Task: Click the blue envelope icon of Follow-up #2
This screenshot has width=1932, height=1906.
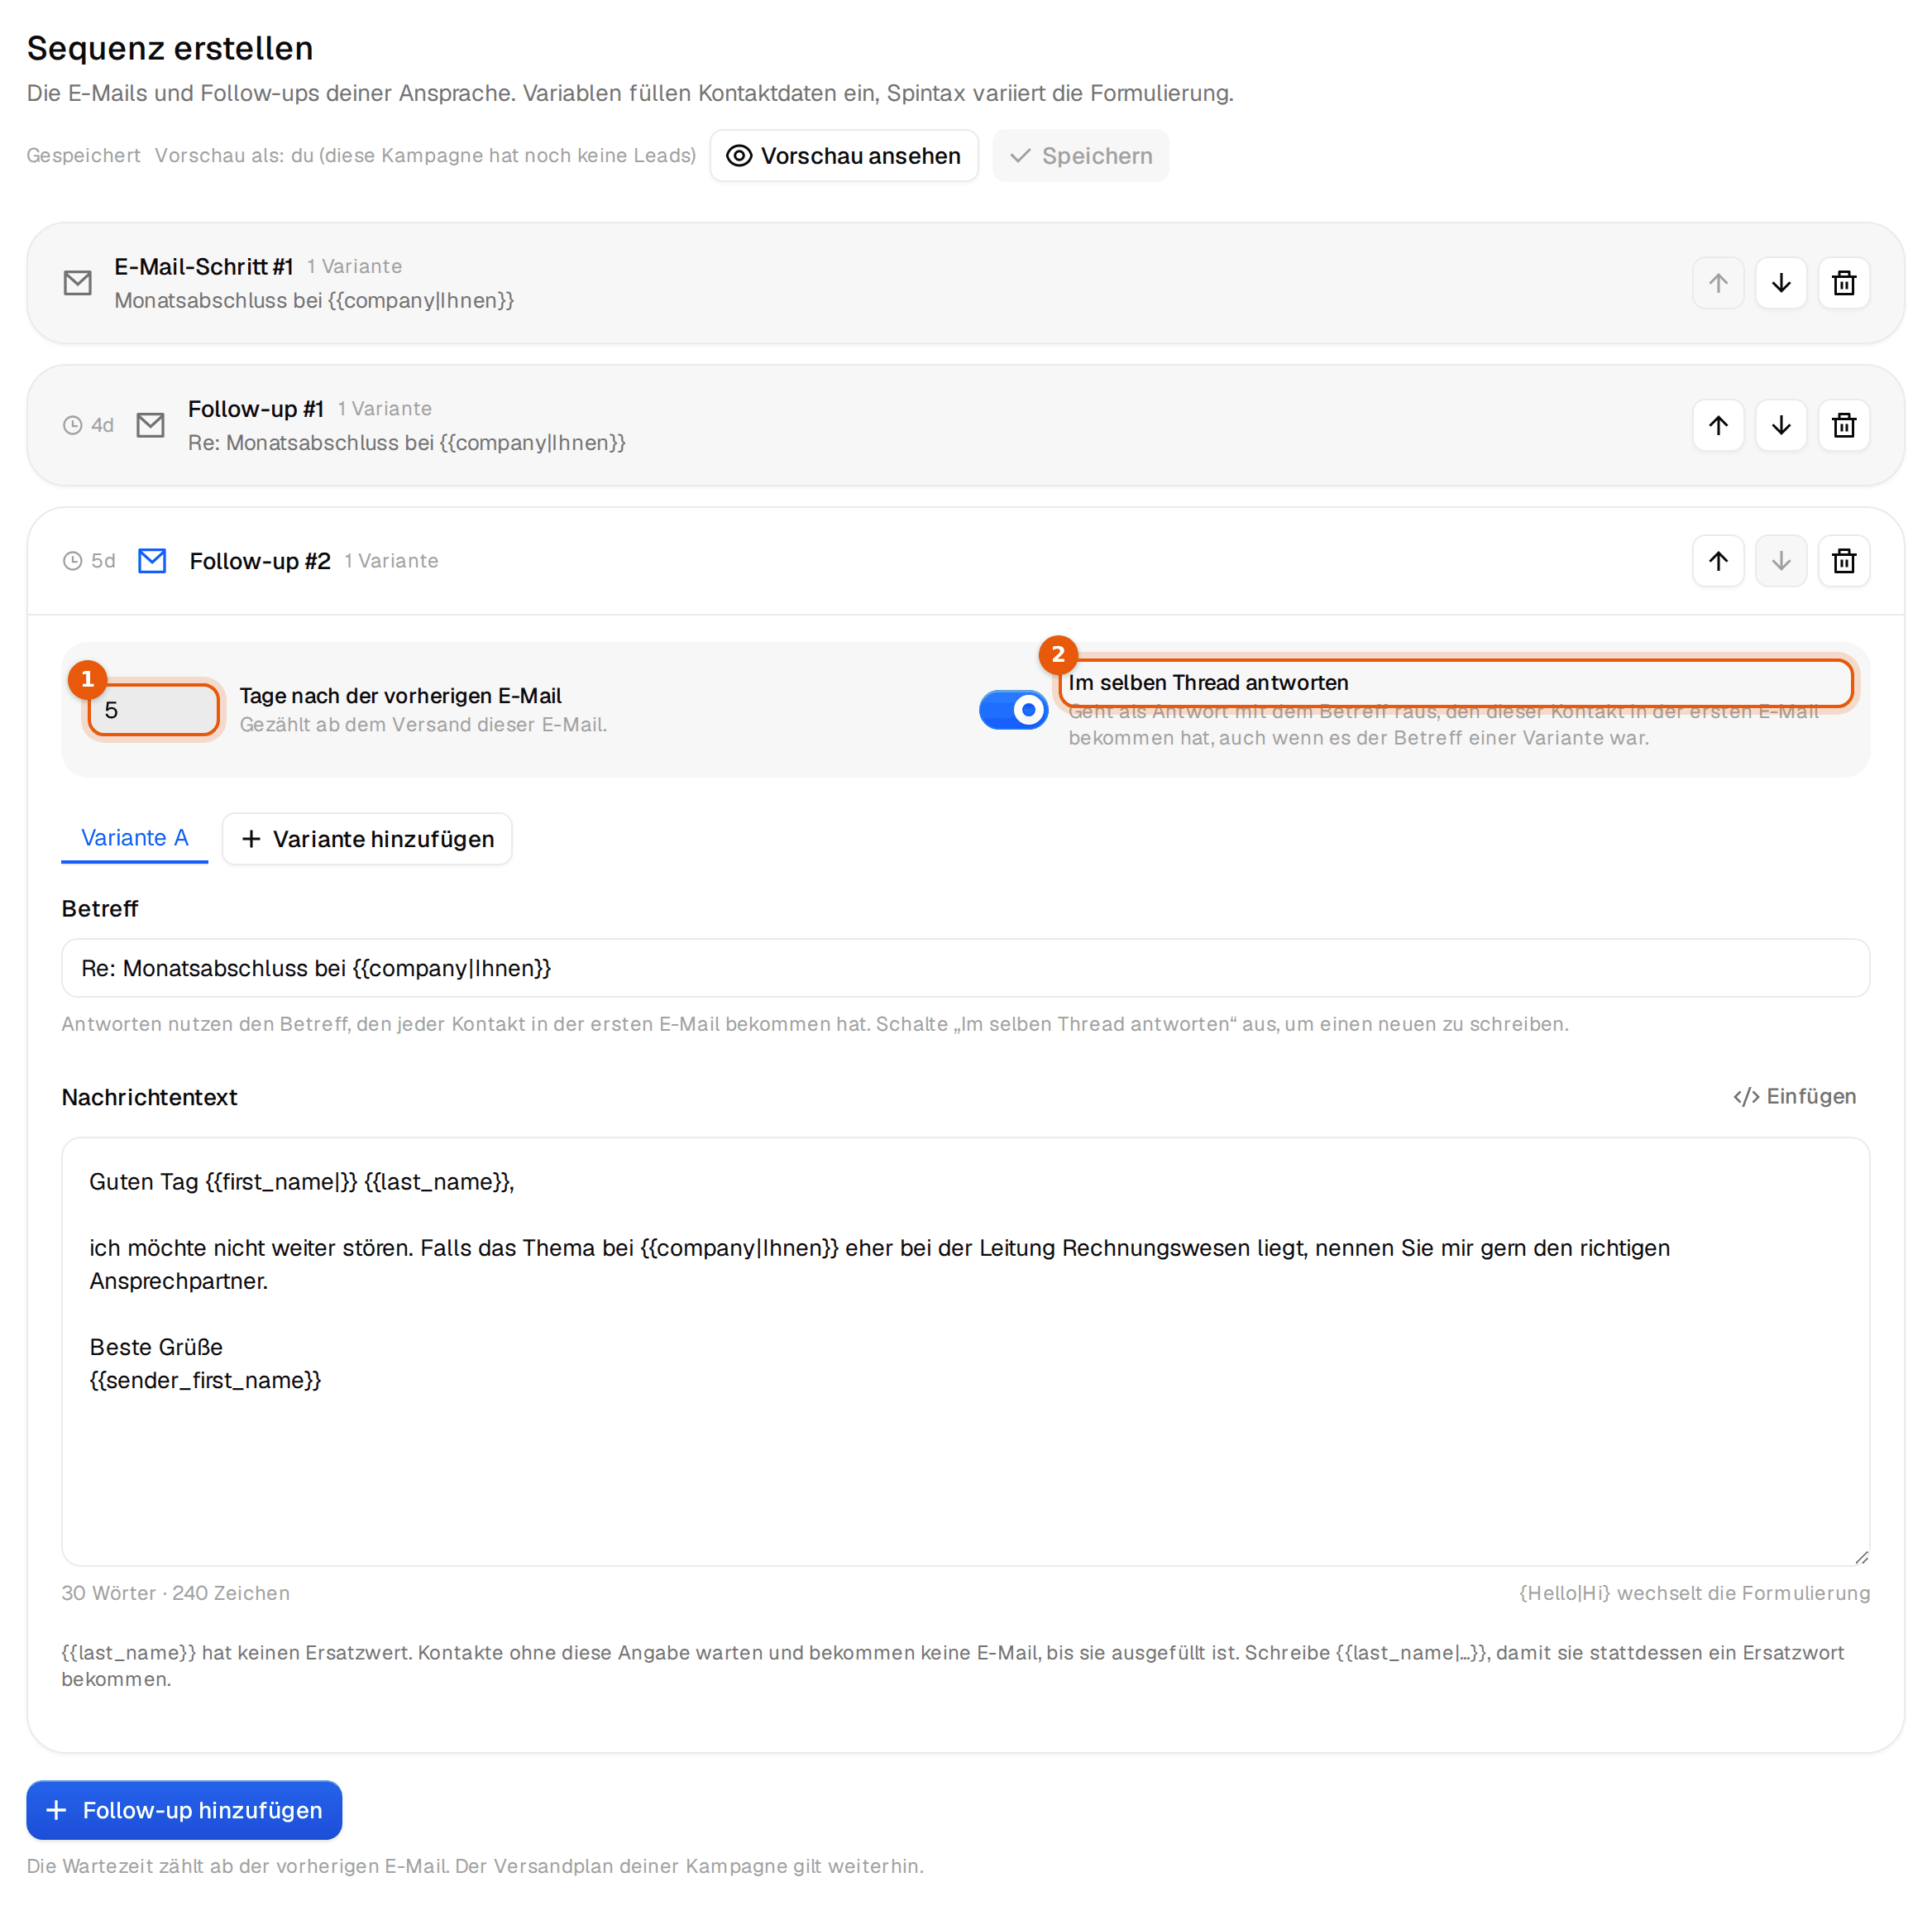Action: (x=152, y=561)
